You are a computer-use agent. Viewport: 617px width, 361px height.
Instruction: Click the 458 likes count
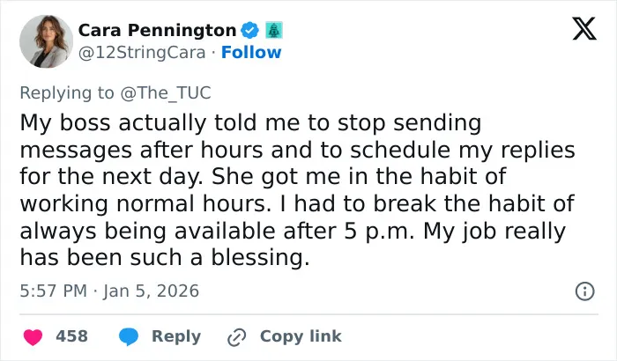click(x=71, y=336)
